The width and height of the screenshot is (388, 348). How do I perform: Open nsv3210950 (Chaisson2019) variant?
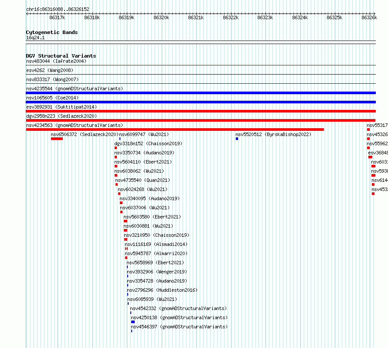(157, 235)
